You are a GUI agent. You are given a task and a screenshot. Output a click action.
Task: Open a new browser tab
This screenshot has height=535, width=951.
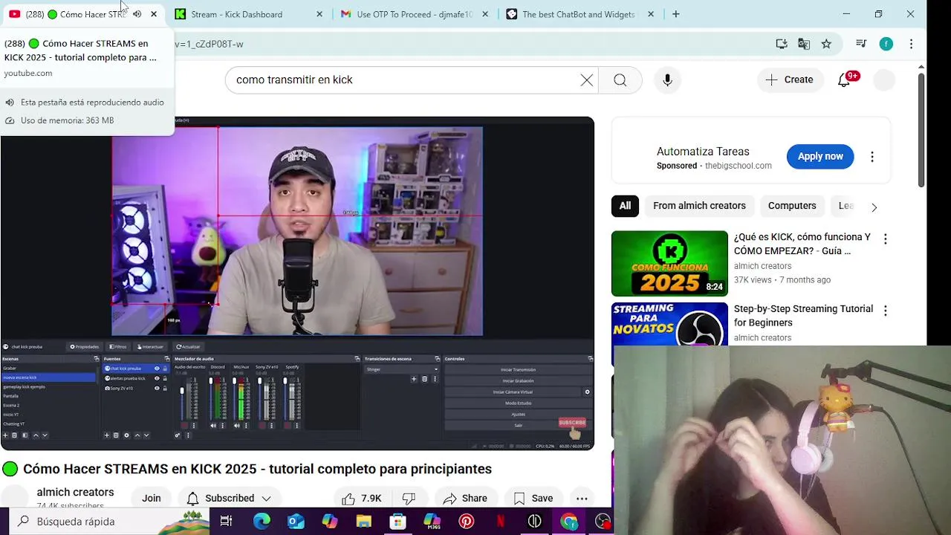(x=675, y=14)
